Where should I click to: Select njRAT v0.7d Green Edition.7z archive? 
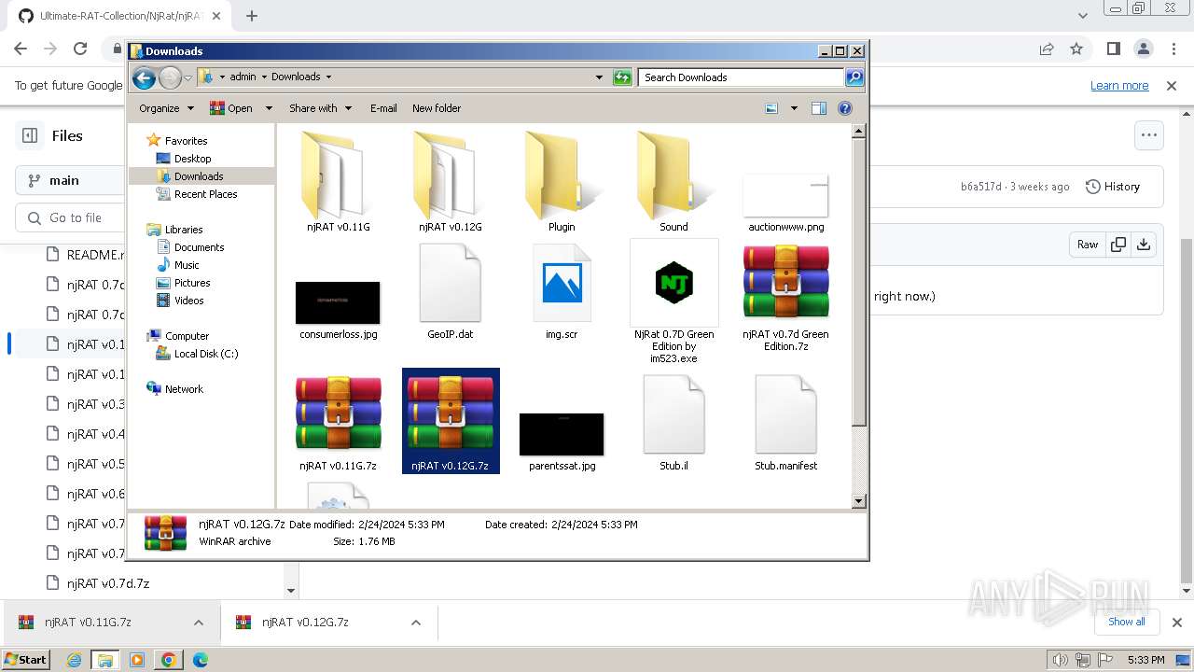[x=785, y=297]
